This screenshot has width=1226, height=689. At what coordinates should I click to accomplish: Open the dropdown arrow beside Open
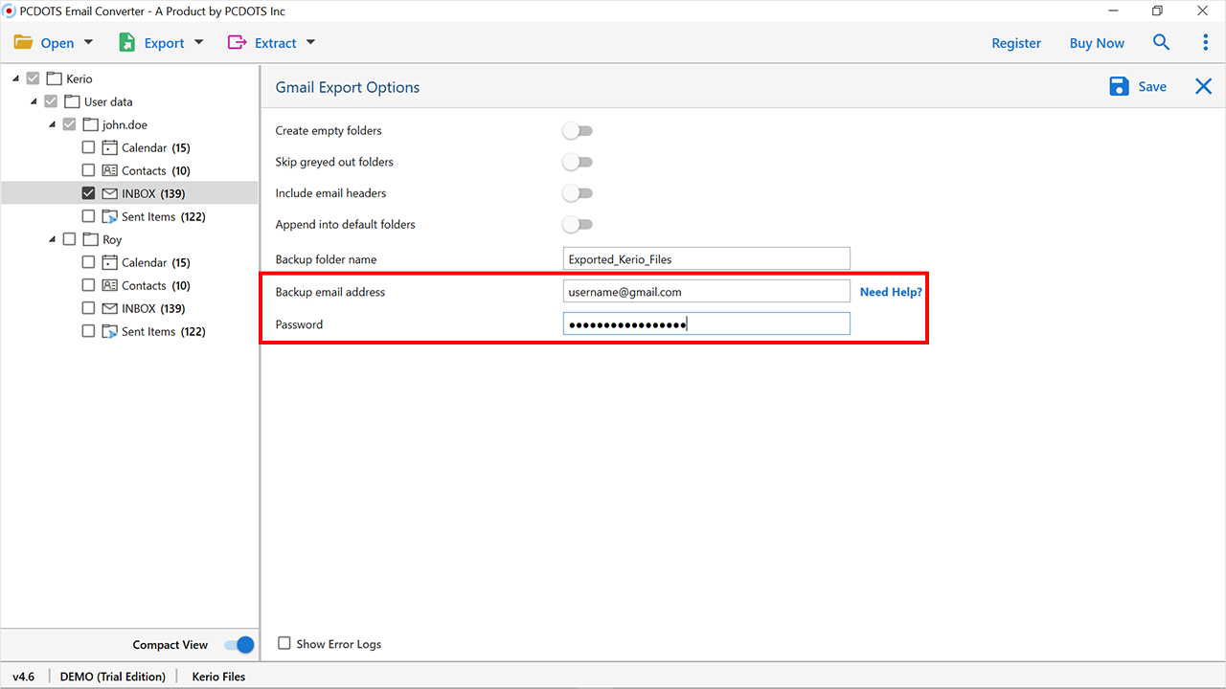click(89, 42)
